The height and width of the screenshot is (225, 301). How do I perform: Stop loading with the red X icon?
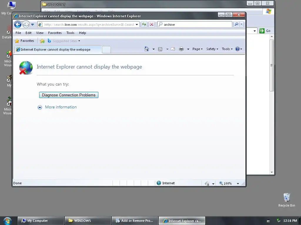(x=152, y=25)
